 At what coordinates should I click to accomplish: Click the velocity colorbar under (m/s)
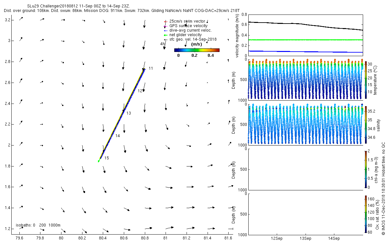pyautogui.click(x=197, y=50)
